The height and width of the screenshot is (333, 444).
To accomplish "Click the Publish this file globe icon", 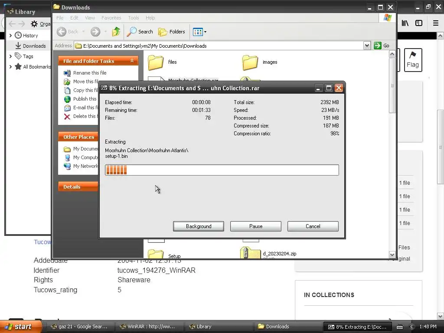I will click(x=67, y=99).
